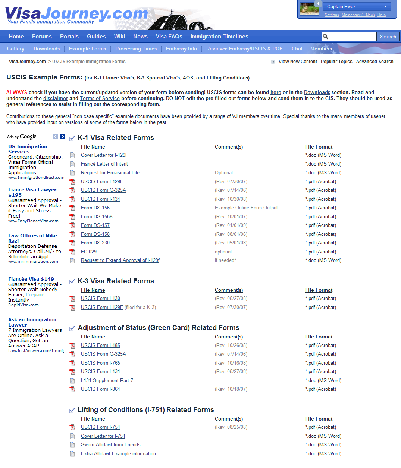Click PDF icon beside USCIS Form I-129F in K-1
The width and height of the screenshot is (401, 468).
point(72,182)
